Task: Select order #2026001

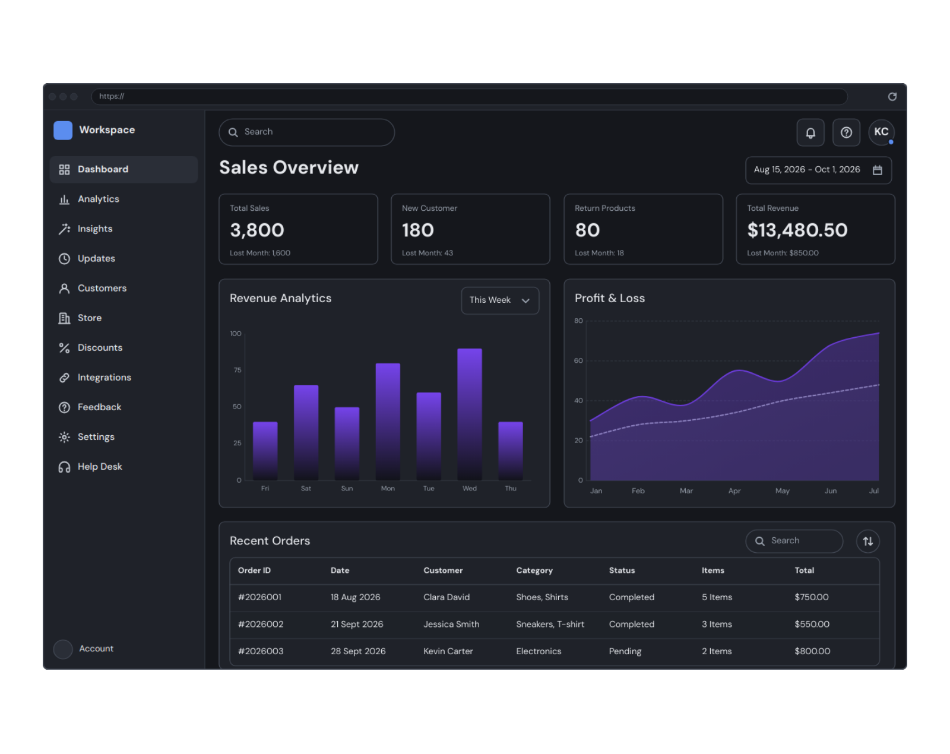Action: [259, 597]
